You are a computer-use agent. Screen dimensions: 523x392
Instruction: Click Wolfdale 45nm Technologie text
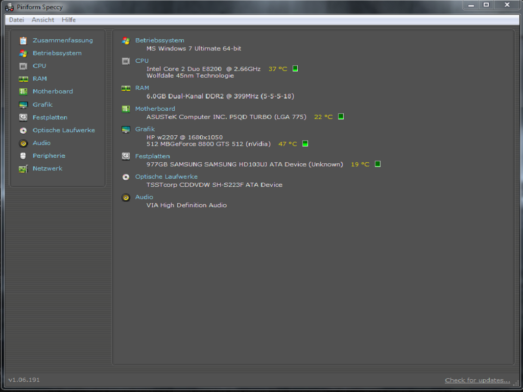(x=190, y=76)
